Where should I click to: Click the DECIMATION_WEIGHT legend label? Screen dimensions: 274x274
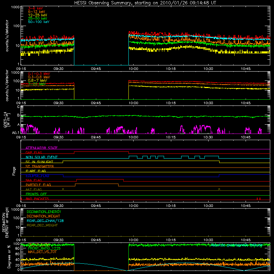click(x=43, y=216)
